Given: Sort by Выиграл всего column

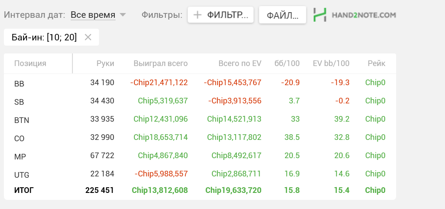Looking at the screenshot, I should (x=161, y=63).
